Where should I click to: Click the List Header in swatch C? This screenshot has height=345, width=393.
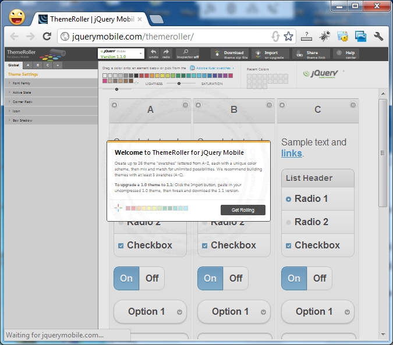point(318,178)
